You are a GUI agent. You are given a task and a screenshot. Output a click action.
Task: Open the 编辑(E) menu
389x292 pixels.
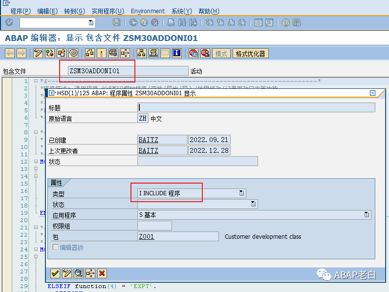tap(47, 11)
